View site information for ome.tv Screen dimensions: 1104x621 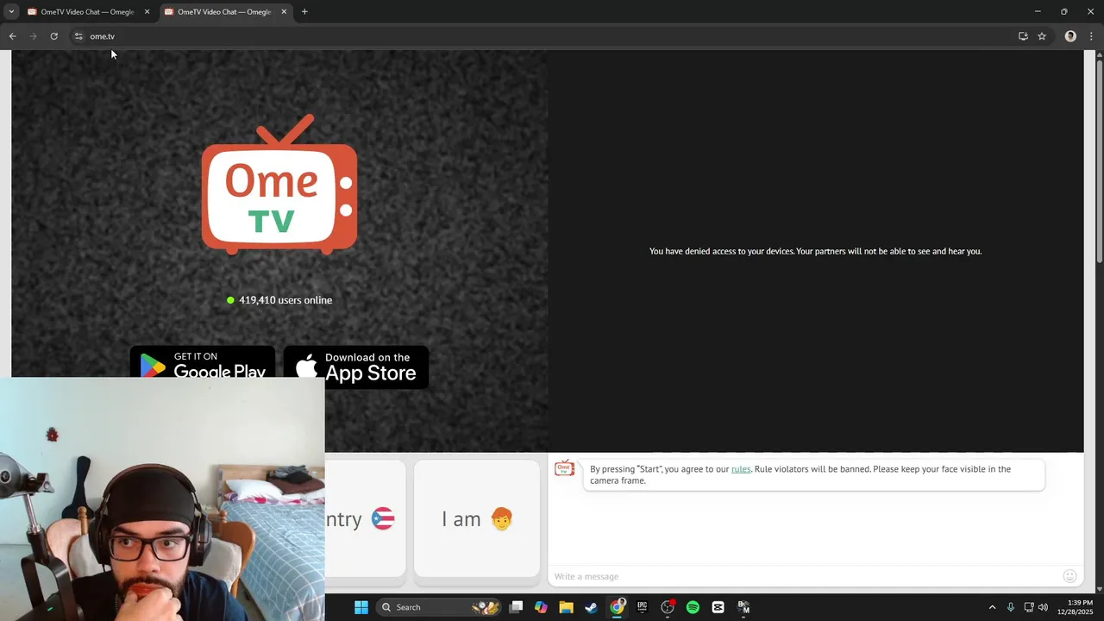click(78, 36)
